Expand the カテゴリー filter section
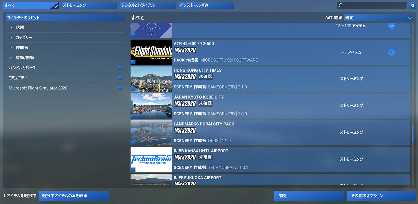The width and height of the screenshot is (418, 204). [x=65, y=38]
